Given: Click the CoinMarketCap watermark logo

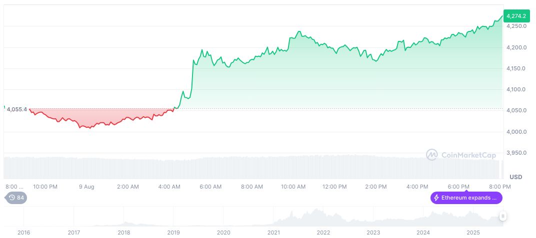Looking at the screenshot, I should pos(432,155).
